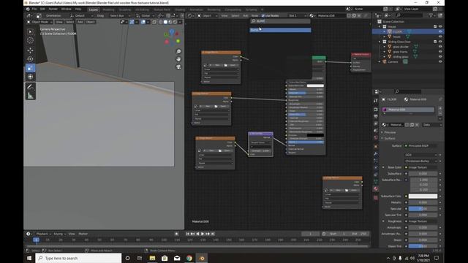Image resolution: width=468 pixels, height=263 pixels.
Task: Open the Tool properties tab icon
Action: [x=376, y=101]
